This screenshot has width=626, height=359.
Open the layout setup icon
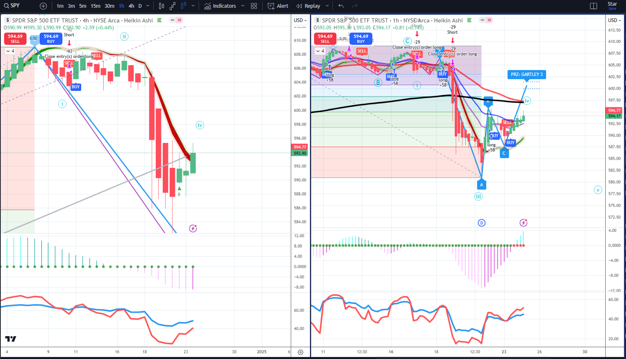click(x=593, y=6)
